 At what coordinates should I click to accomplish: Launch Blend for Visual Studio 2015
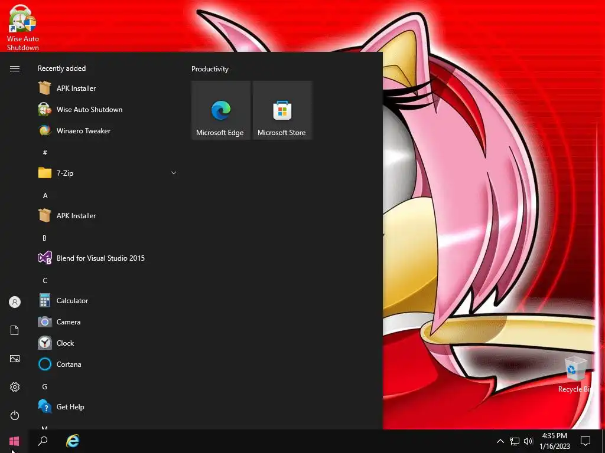(x=108, y=258)
